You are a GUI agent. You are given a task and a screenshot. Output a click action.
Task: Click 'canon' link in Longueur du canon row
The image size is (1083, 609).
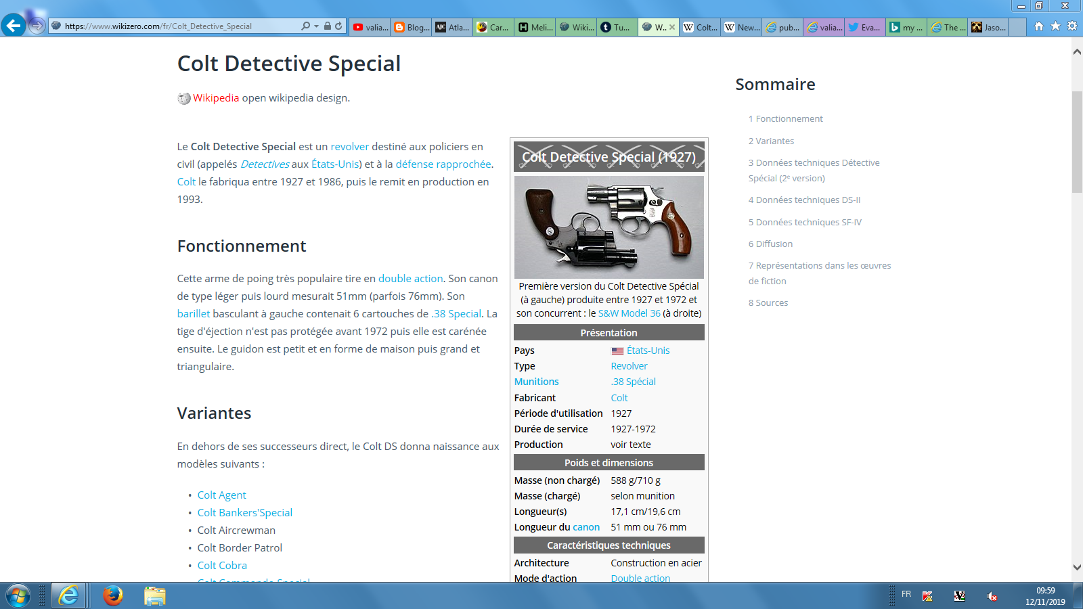coord(586,527)
